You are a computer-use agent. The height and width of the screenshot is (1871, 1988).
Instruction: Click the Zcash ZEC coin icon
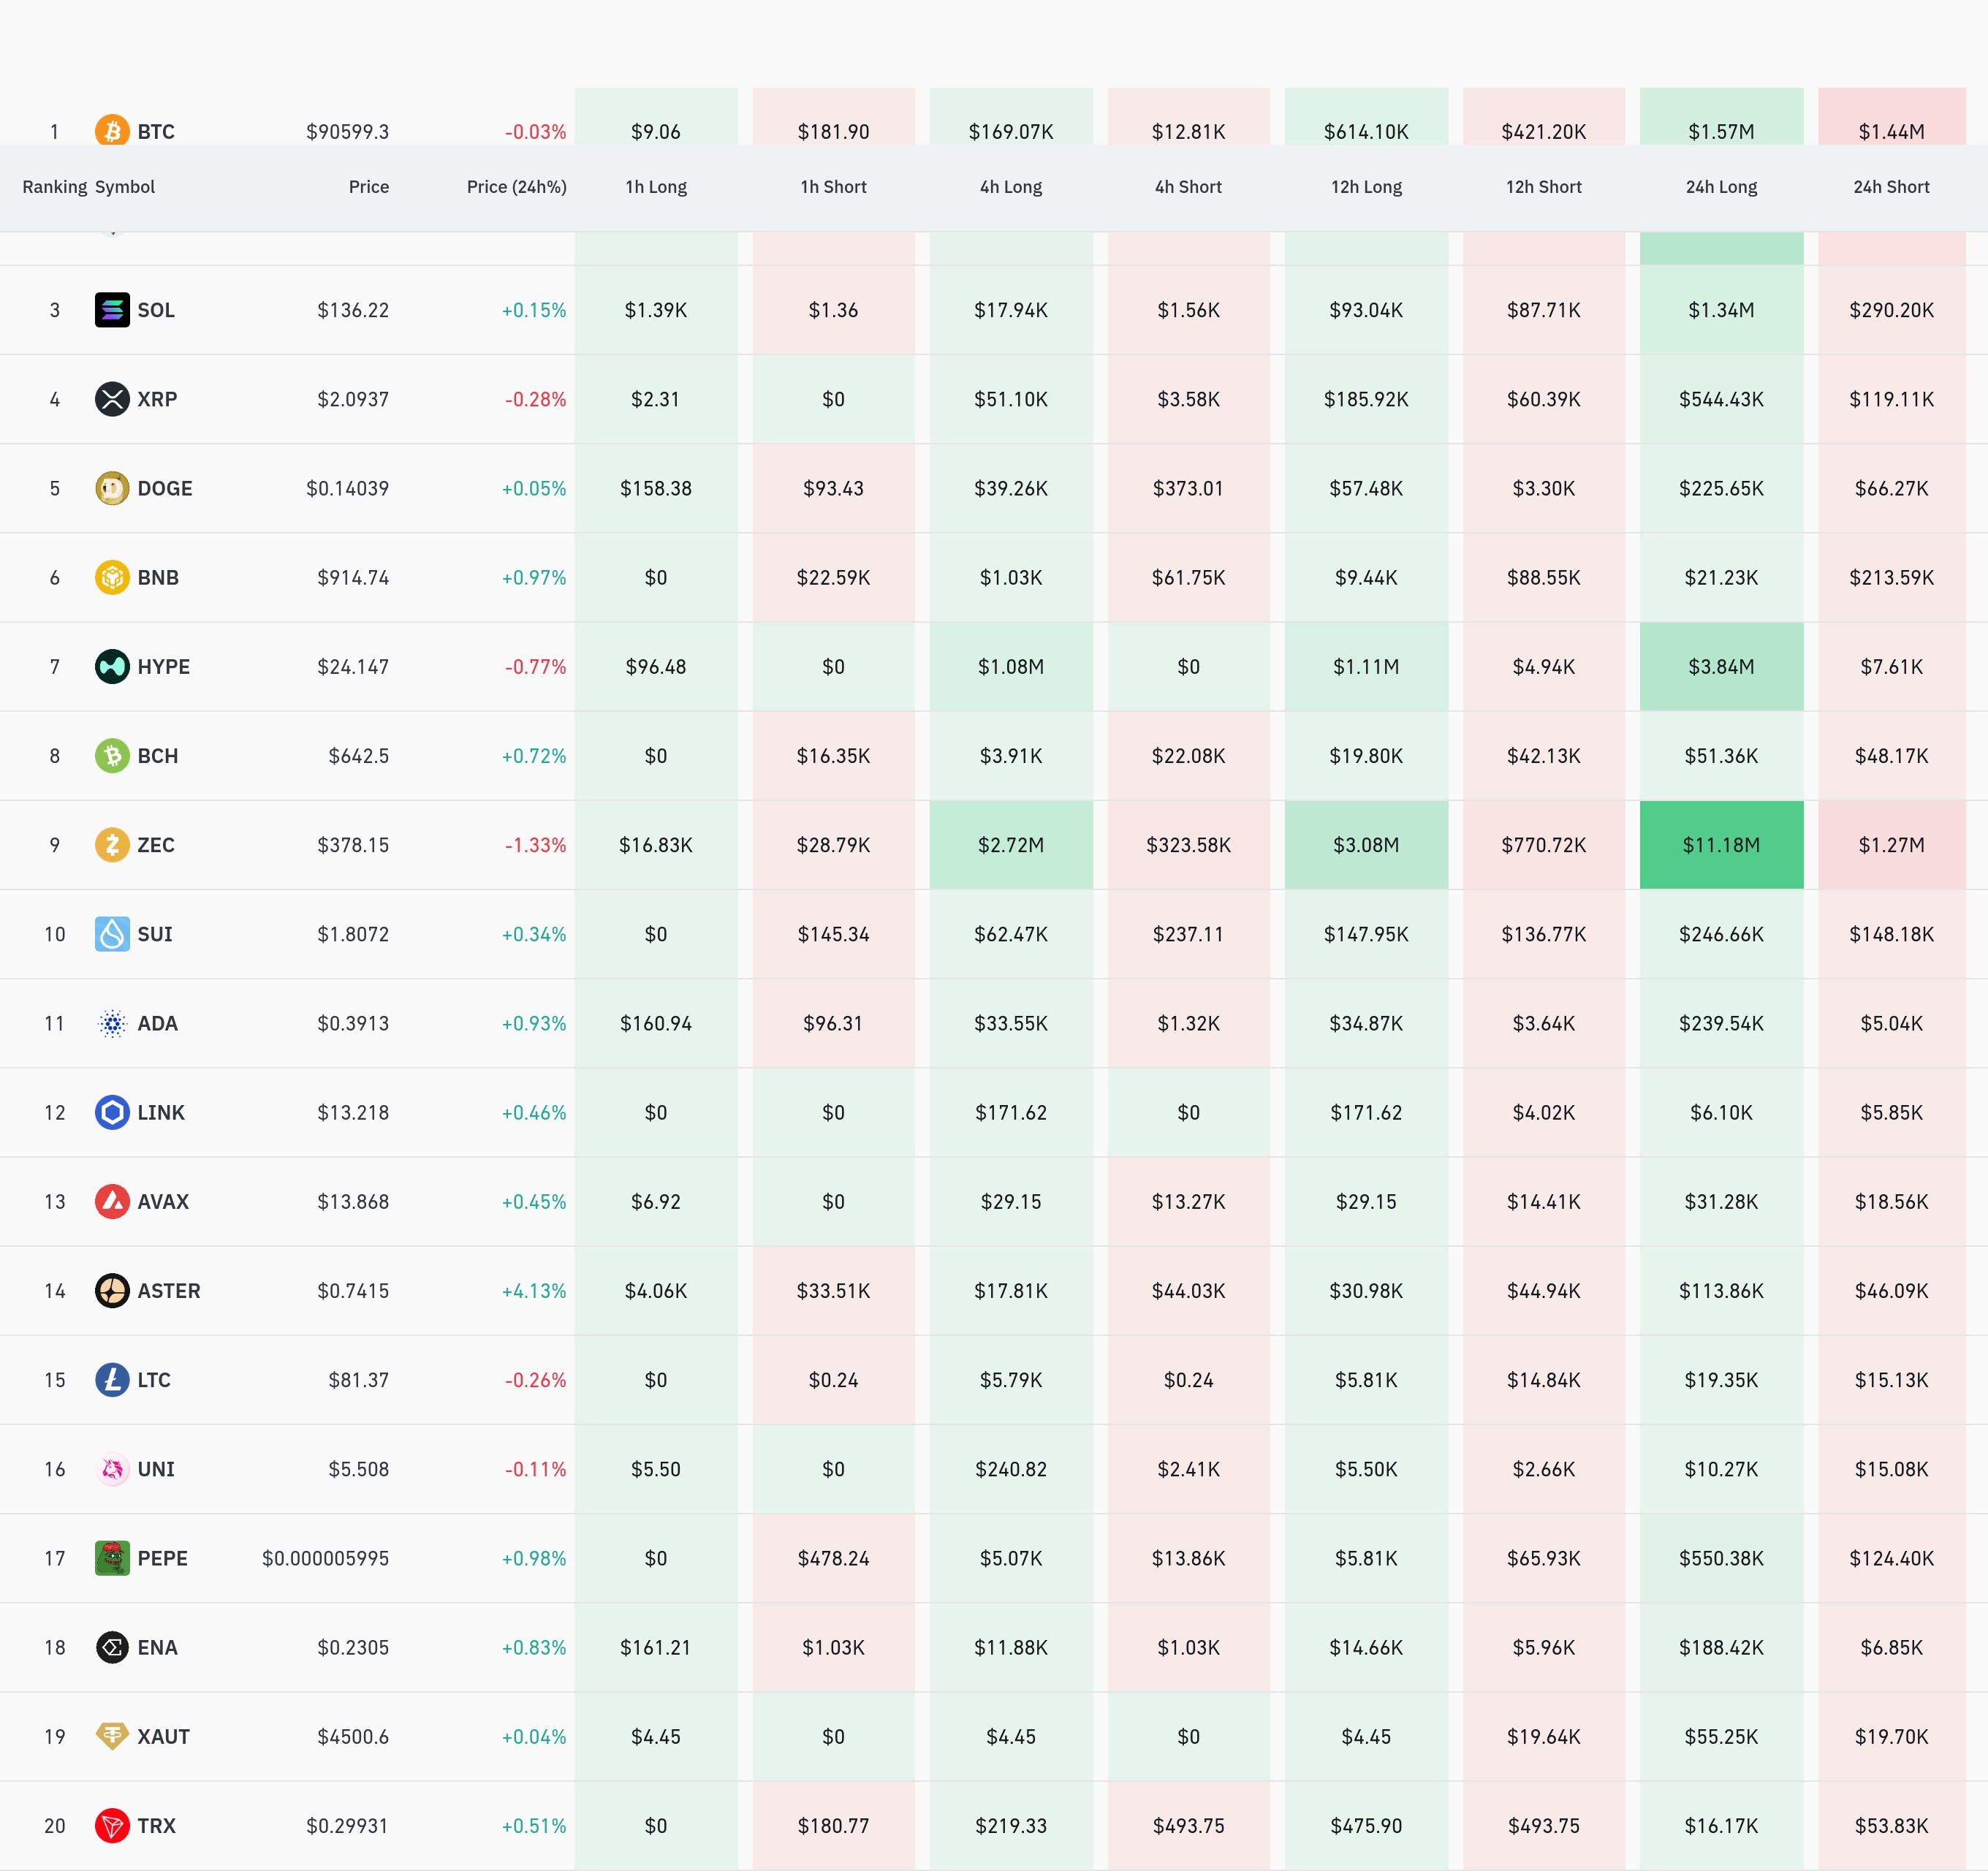tap(112, 845)
